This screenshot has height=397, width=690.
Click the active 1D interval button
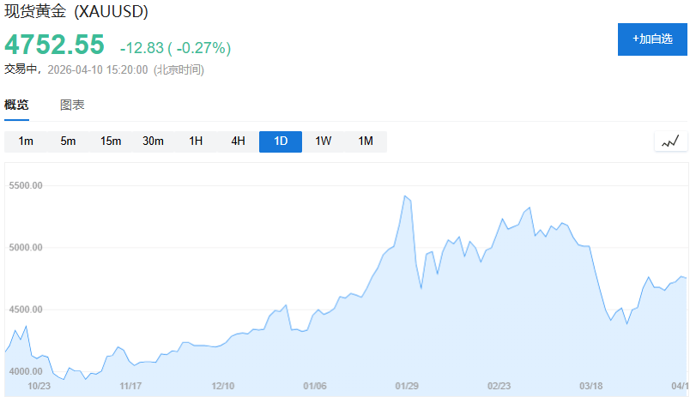[x=281, y=141]
